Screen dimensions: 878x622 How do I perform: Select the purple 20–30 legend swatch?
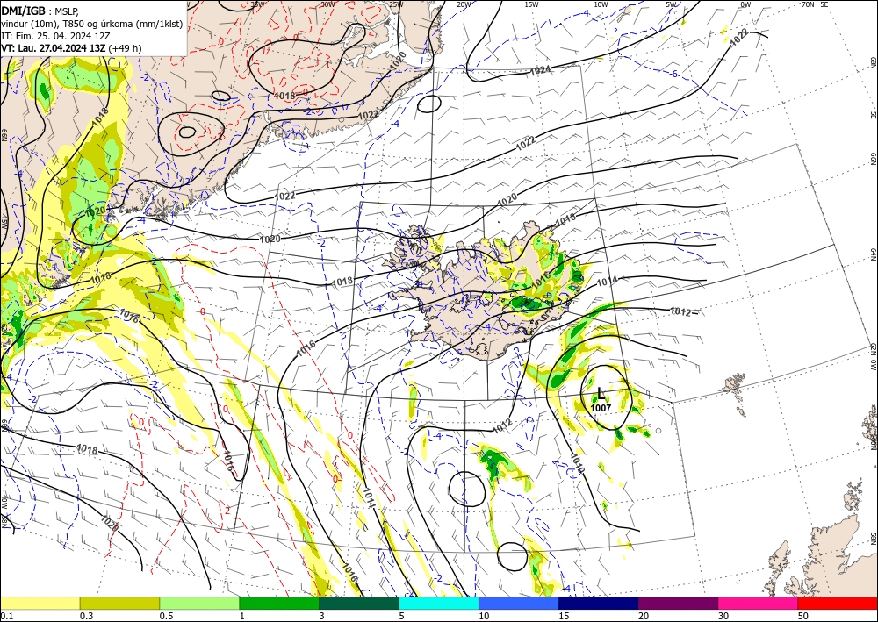678,603
